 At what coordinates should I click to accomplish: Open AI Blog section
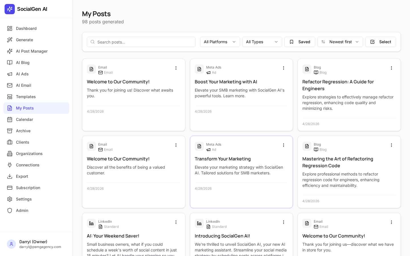(36, 63)
